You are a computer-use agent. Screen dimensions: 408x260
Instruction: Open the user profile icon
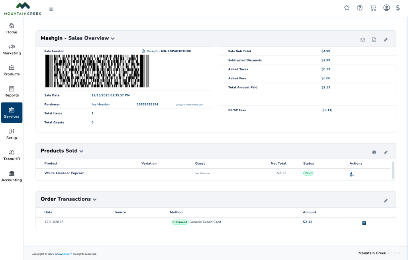click(x=386, y=8)
